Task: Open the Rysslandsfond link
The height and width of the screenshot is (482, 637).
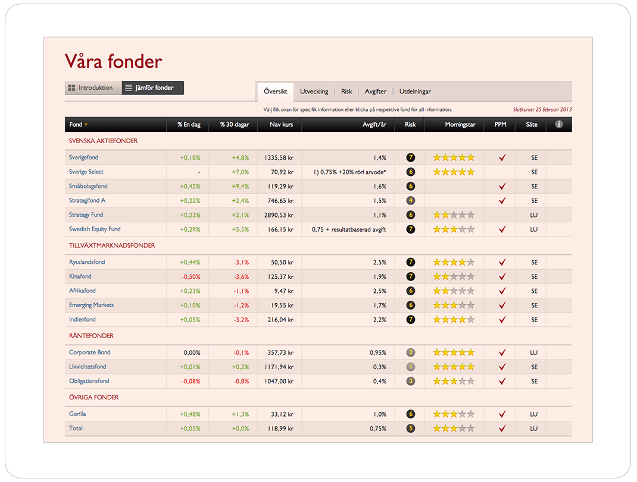Action: [87, 262]
